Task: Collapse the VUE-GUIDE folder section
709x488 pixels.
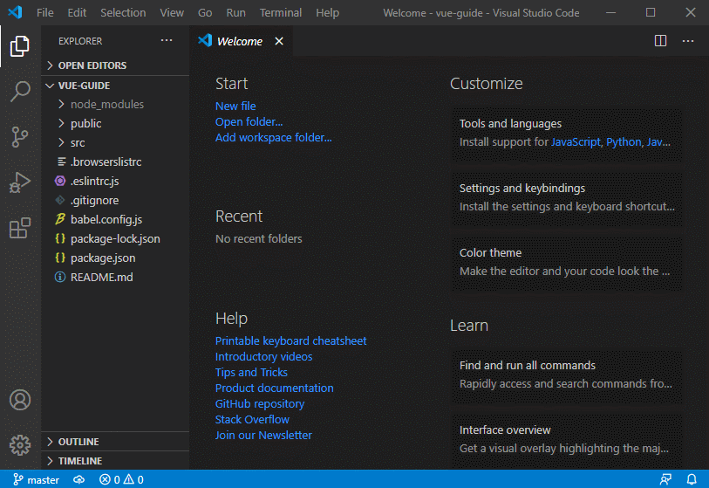Action: tap(115, 85)
